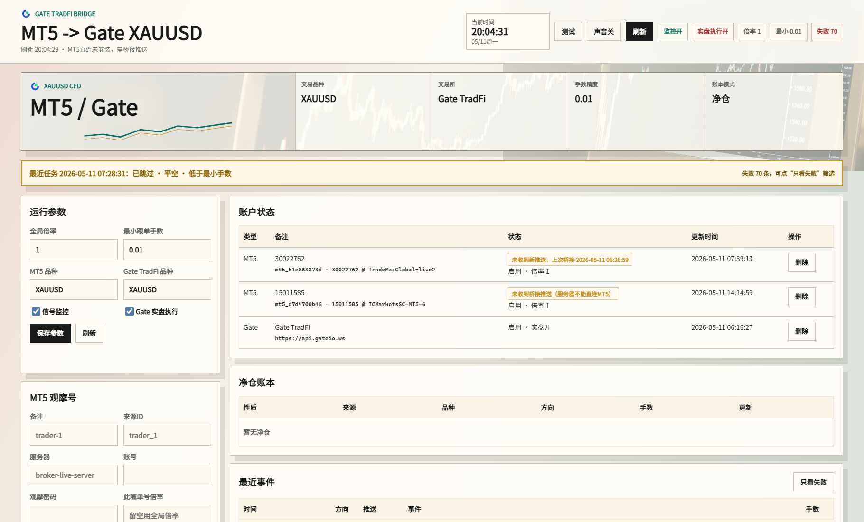This screenshot has height=522, width=864.
Task: Click the 观摩密码 input field
Action: coord(74,514)
